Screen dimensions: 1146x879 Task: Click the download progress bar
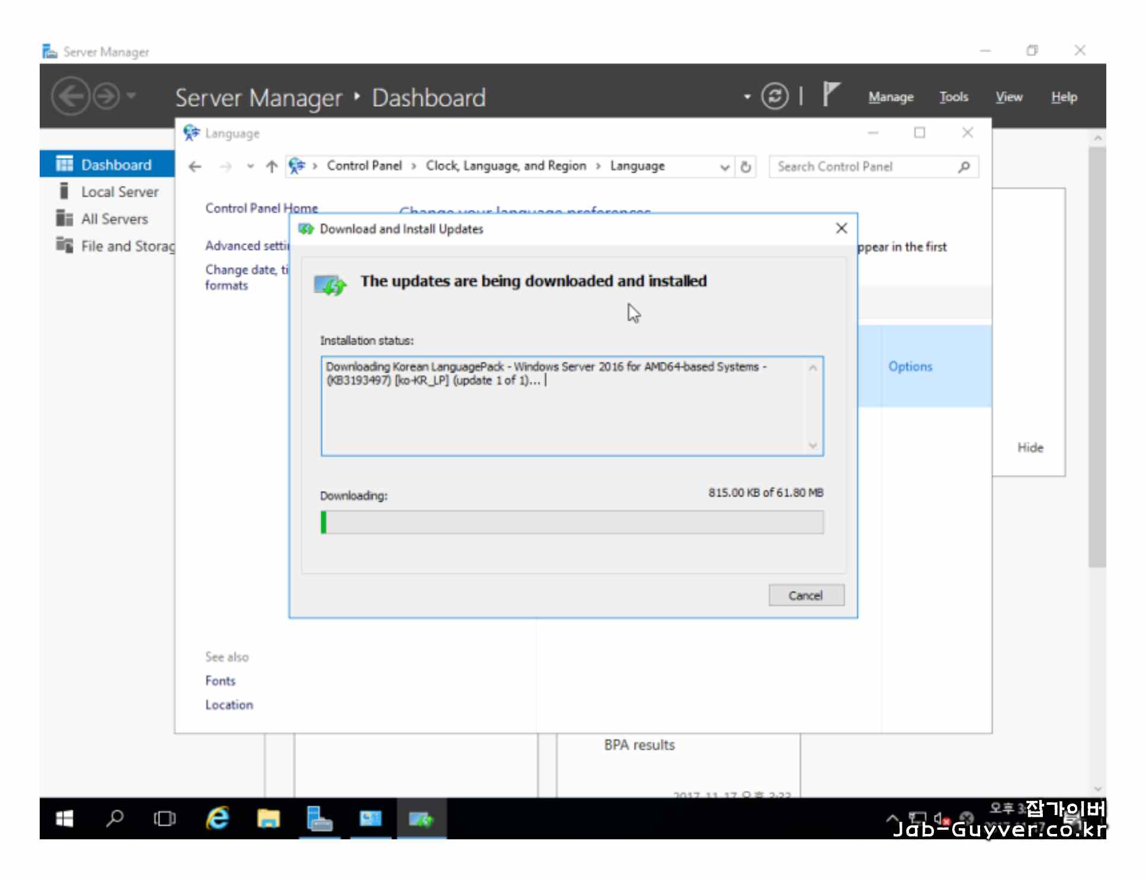click(x=572, y=522)
